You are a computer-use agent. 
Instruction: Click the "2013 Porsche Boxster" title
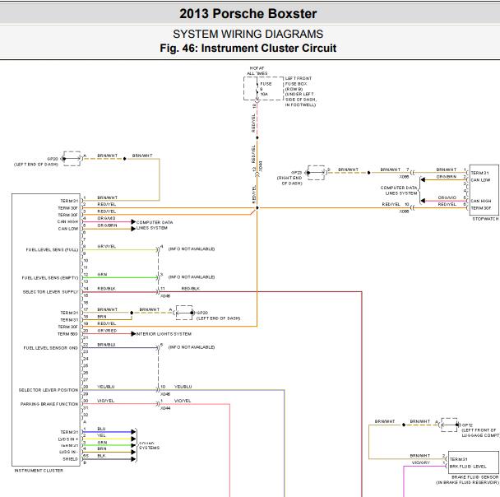tap(248, 14)
